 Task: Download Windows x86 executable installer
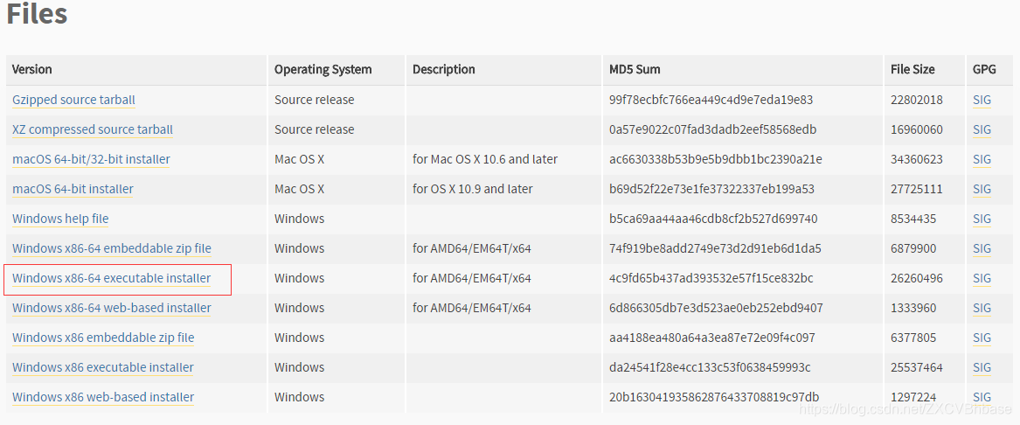pyautogui.click(x=103, y=368)
